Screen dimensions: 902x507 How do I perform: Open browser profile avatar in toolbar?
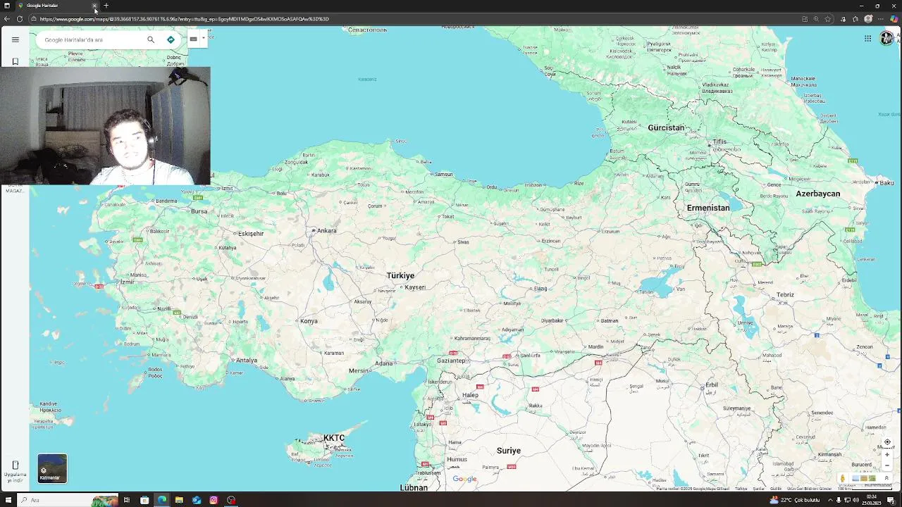[868, 19]
